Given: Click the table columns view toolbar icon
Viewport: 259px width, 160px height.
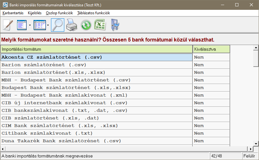Looking at the screenshot, I should click(39, 25).
